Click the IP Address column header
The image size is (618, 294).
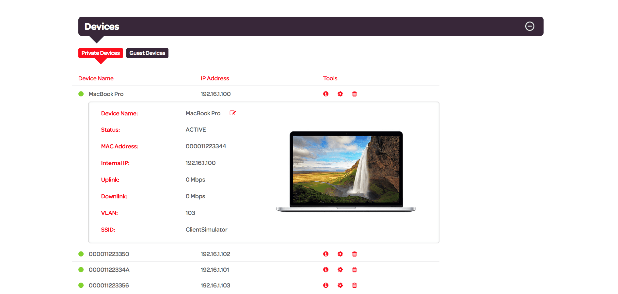pyautogui.click(x=215, y=78)
